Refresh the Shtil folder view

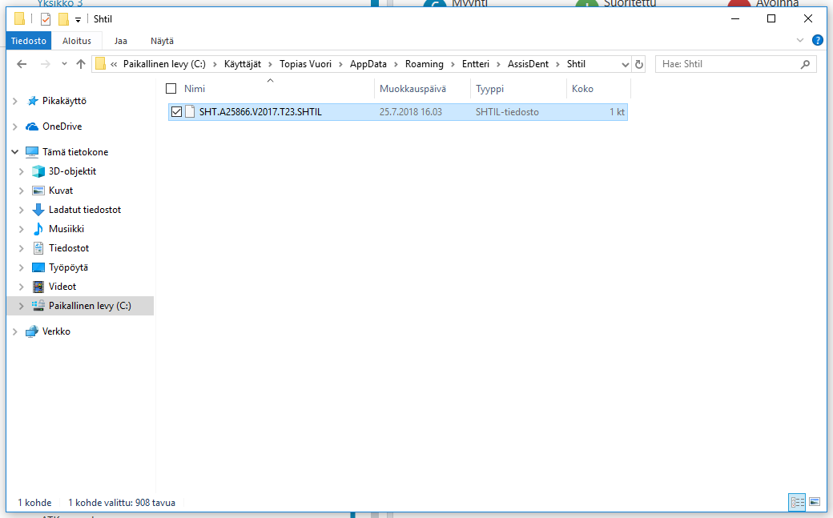639,64
